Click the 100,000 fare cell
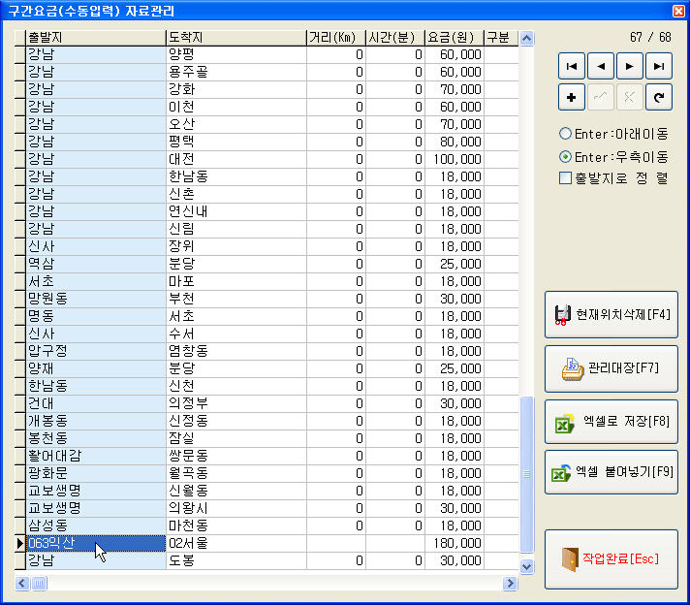Image resolution: width=690 pixels, height=605 pixels. 455,159
